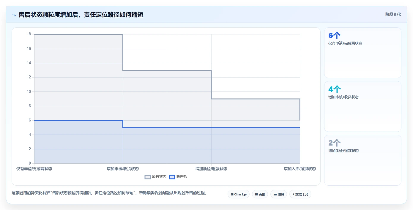This screenshot has width=413, height=210.
Task: Click the 阶段变化 label in header
Action: 393,14
